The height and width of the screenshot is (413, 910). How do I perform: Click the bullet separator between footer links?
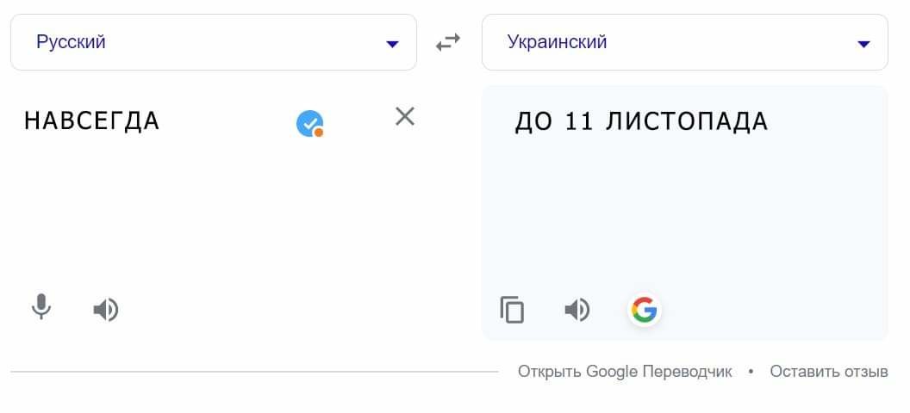(751, 372)
